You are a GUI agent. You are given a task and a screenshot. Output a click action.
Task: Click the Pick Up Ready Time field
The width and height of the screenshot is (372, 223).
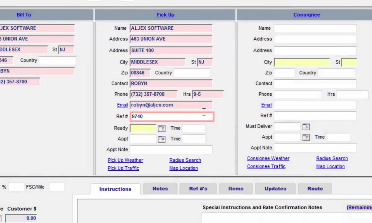(x=194, y=128)
